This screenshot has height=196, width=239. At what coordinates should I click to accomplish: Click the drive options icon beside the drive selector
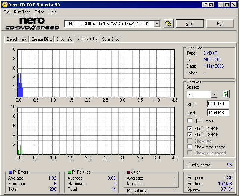[168, 24]
